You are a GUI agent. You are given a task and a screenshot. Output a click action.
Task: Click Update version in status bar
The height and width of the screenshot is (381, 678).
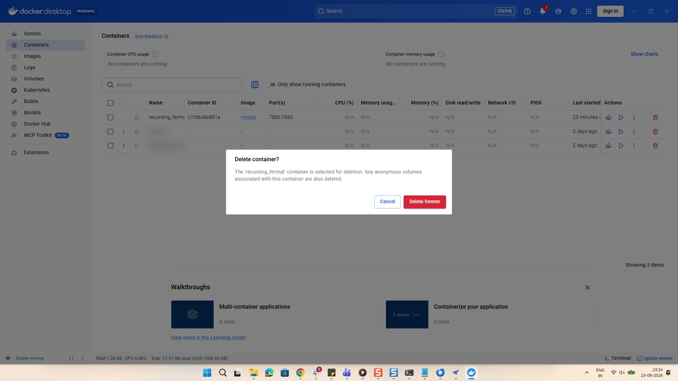coord(655,358)
